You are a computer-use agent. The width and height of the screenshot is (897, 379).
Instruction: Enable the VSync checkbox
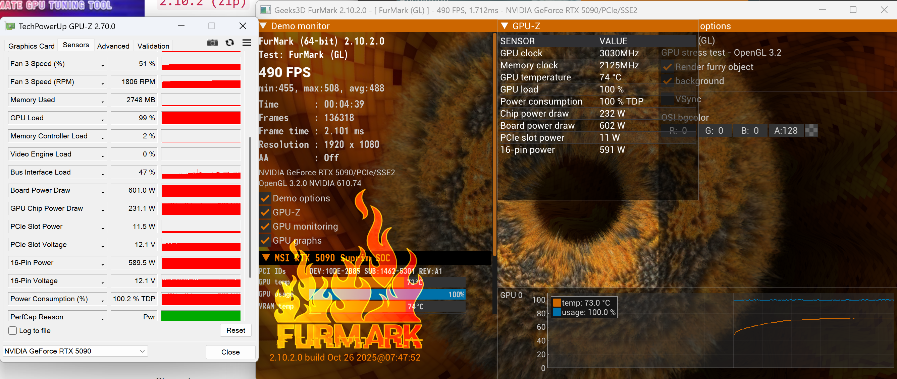click(x=667, y=100)
